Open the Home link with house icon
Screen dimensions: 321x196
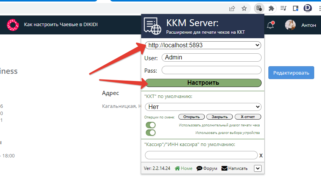tap(184, 168)
